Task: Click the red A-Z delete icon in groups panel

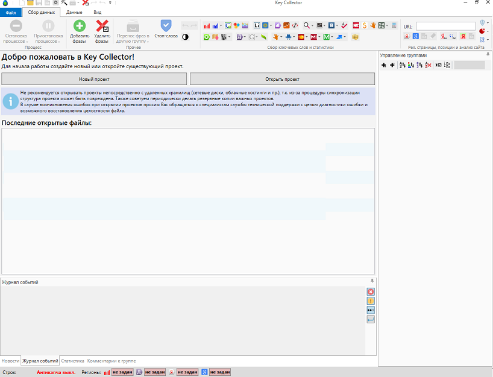Action: coord(428,65)
